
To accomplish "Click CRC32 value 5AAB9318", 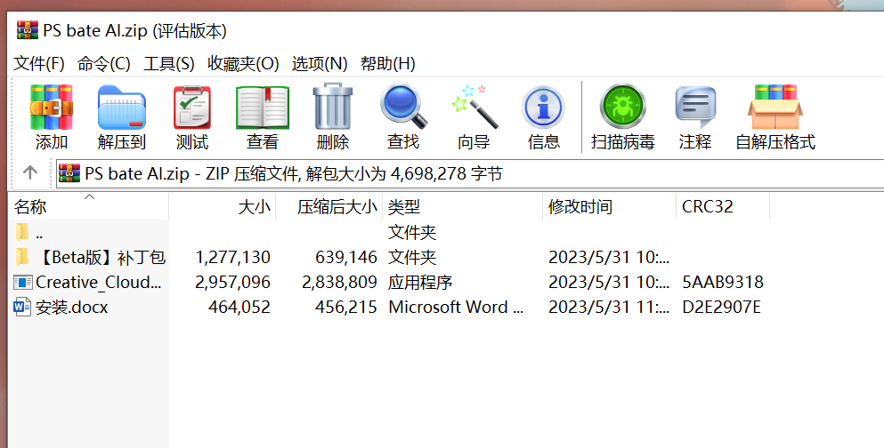I will (x=723, y=282).
